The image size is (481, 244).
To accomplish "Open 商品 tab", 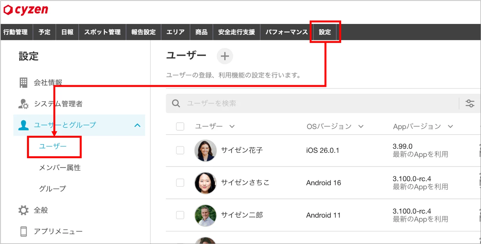I will tap(201, 32).
